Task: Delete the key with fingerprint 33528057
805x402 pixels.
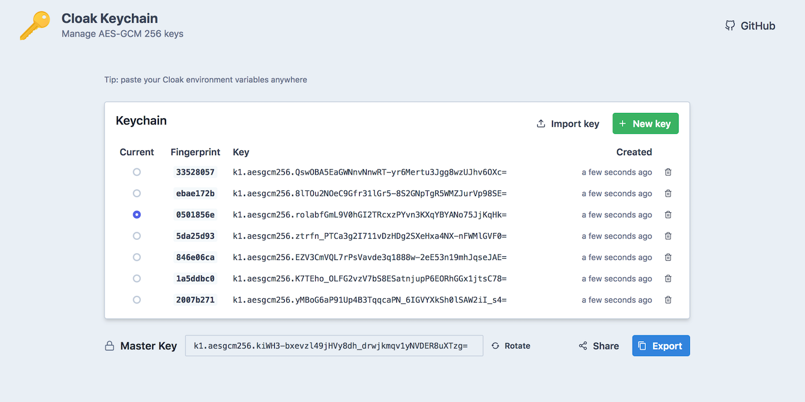Action: click(668, 172)
